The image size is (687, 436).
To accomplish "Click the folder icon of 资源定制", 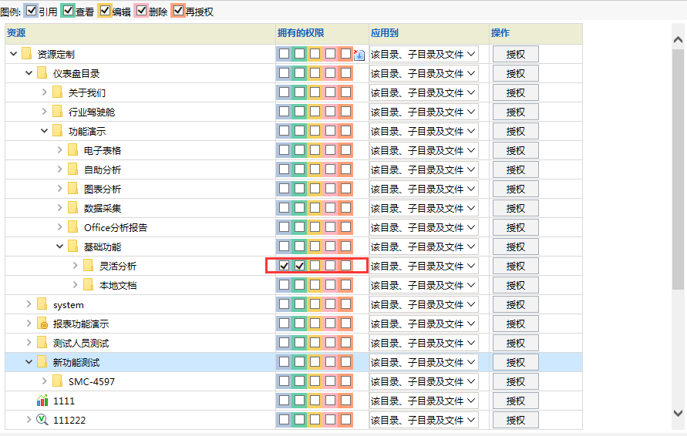I will click(x=27, y=54).
